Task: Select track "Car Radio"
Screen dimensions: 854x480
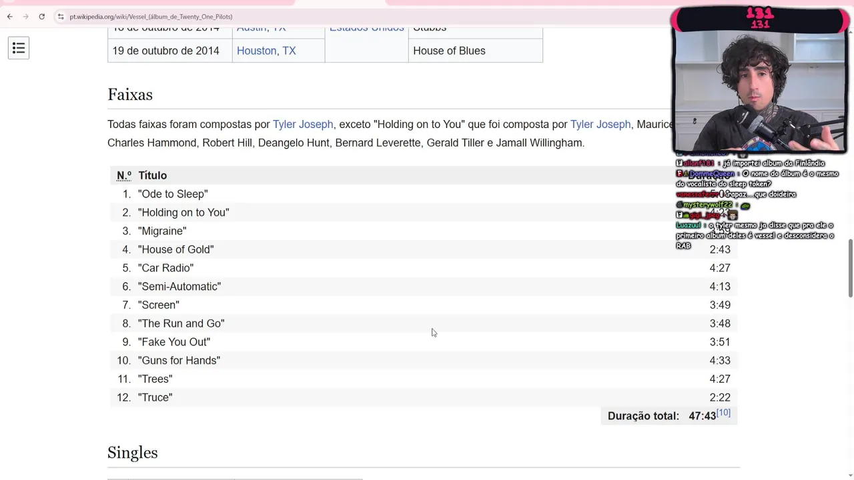Action: pos(165,268)
